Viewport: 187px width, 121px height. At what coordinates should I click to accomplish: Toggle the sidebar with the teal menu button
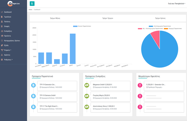coord(32,3)
